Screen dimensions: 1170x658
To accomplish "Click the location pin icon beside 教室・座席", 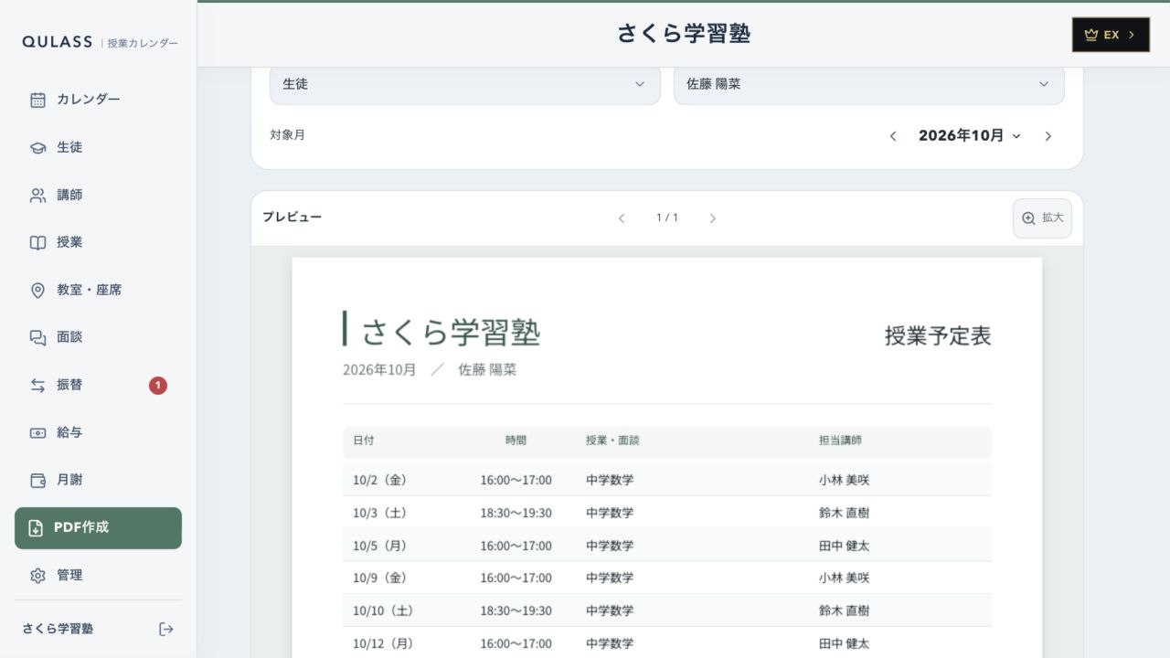I will click(37, 290).
